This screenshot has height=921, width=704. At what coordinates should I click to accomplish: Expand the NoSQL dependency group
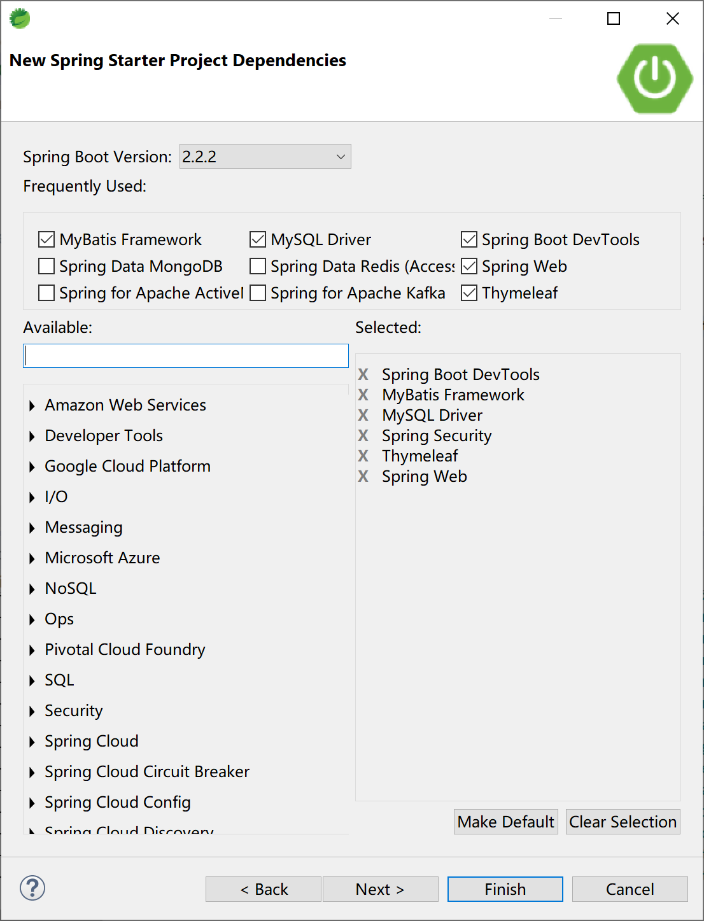32,589
